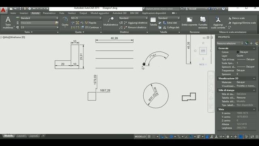
Task: Switch to the Layout2 tab
Action: pyautogui.click(x=34, y=136)
